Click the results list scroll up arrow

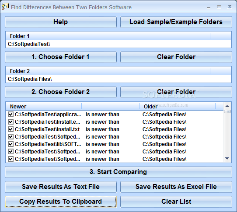tap(227, 106)
